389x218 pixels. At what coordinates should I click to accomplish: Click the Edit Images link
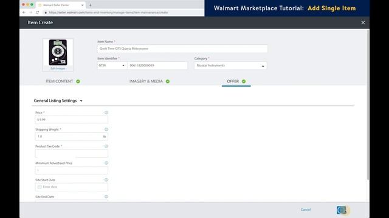(58, 68)
